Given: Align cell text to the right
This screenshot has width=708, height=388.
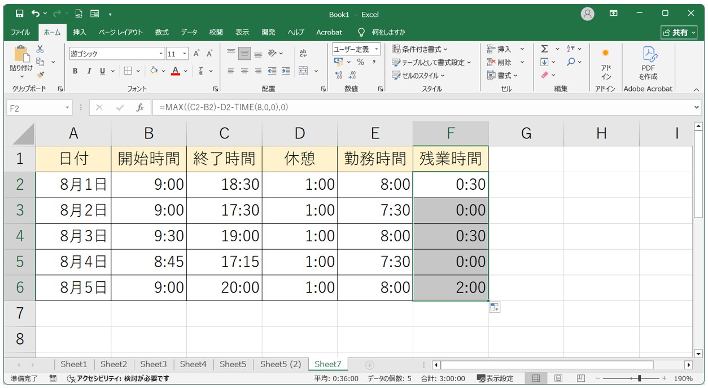Looking at the screenshot, I should pyautogui.click(x=258, y=71).
